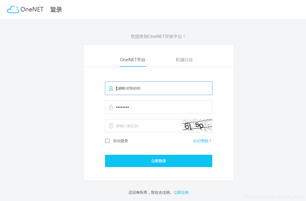306x201 pixels.
Task: Click the OneNET brand text in the header
Action: tap(32, 9)
